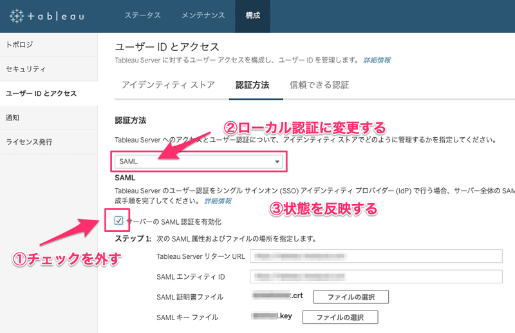Switch to 信頼できる認証 tab
The width and height of the screenshot is (515, 333).
point(319,85)
